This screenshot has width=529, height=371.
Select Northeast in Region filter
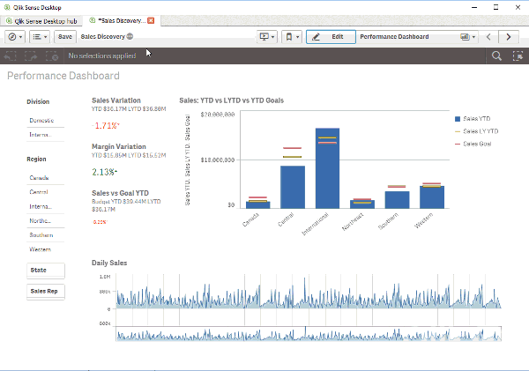45,220
